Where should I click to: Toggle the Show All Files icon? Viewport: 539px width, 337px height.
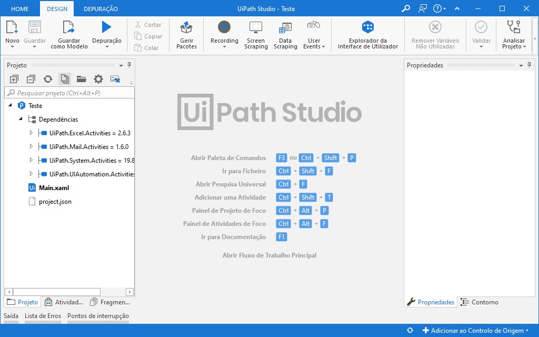point(65,79)
